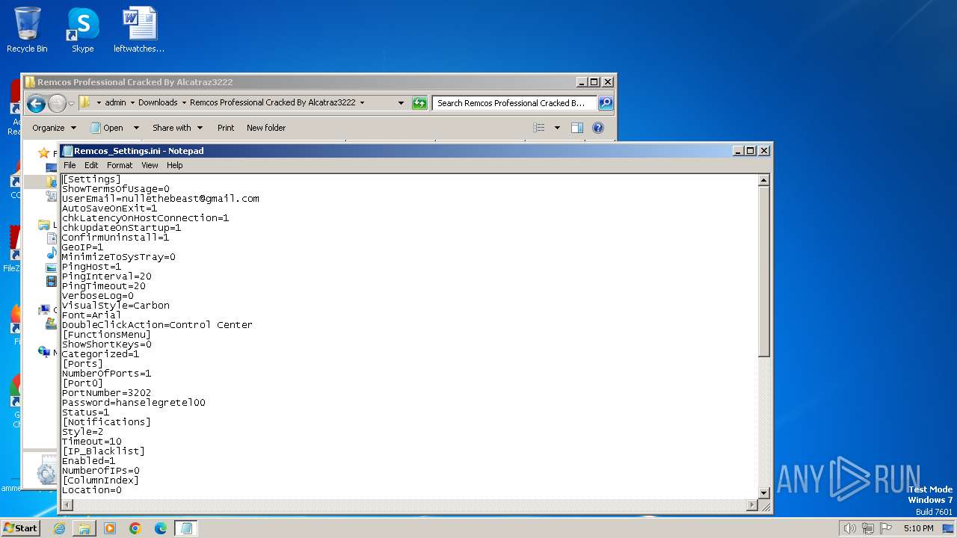Click the DoubleClickAction=Control Center line
Screen dimensions: 957x538
point(157,325)
